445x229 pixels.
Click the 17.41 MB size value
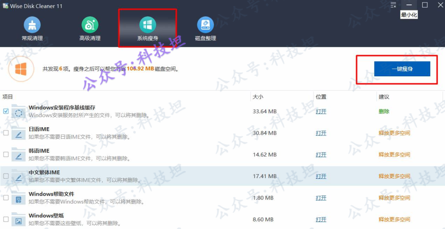[x=265, y=176]
